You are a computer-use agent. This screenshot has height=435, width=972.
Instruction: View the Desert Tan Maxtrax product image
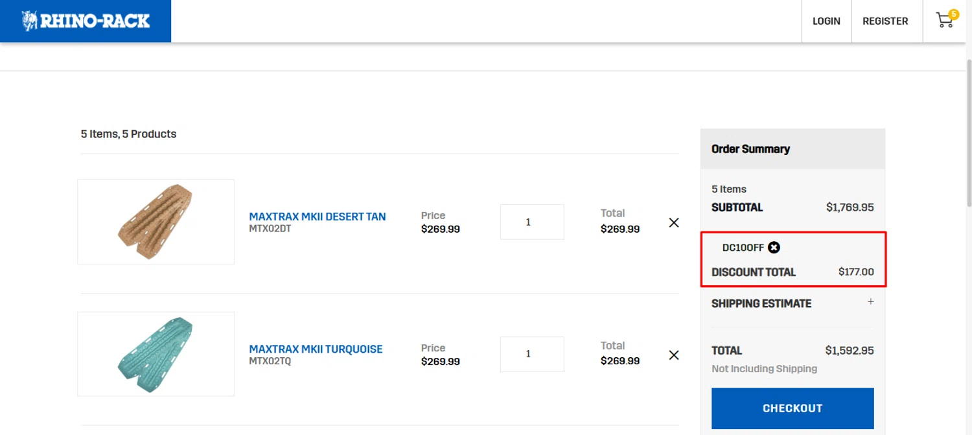pos(156,222)
